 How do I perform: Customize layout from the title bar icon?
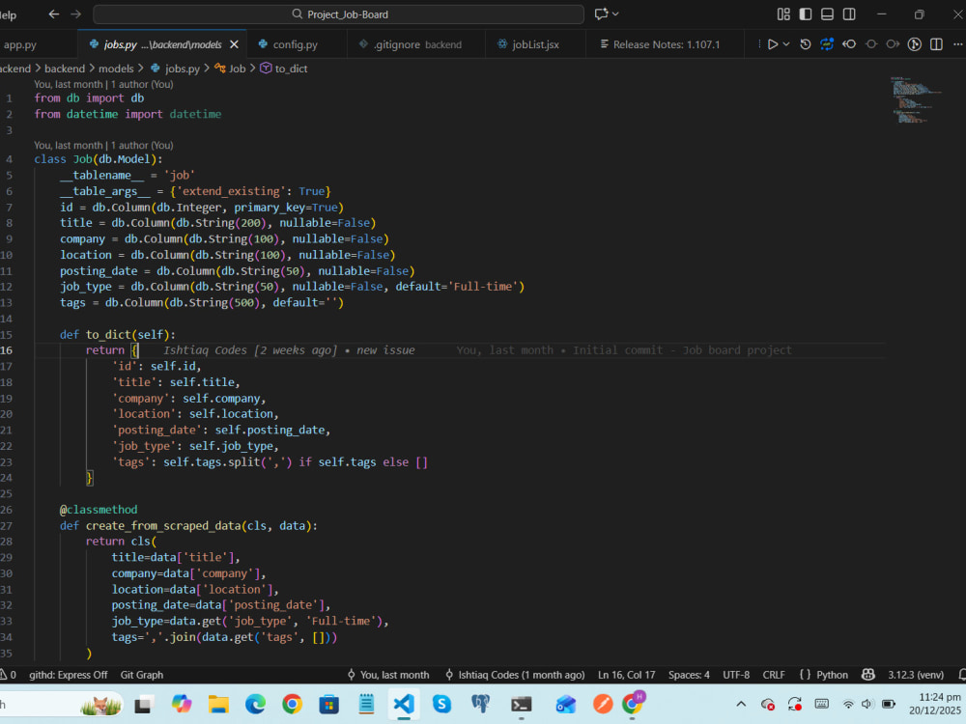coord(783,14)
